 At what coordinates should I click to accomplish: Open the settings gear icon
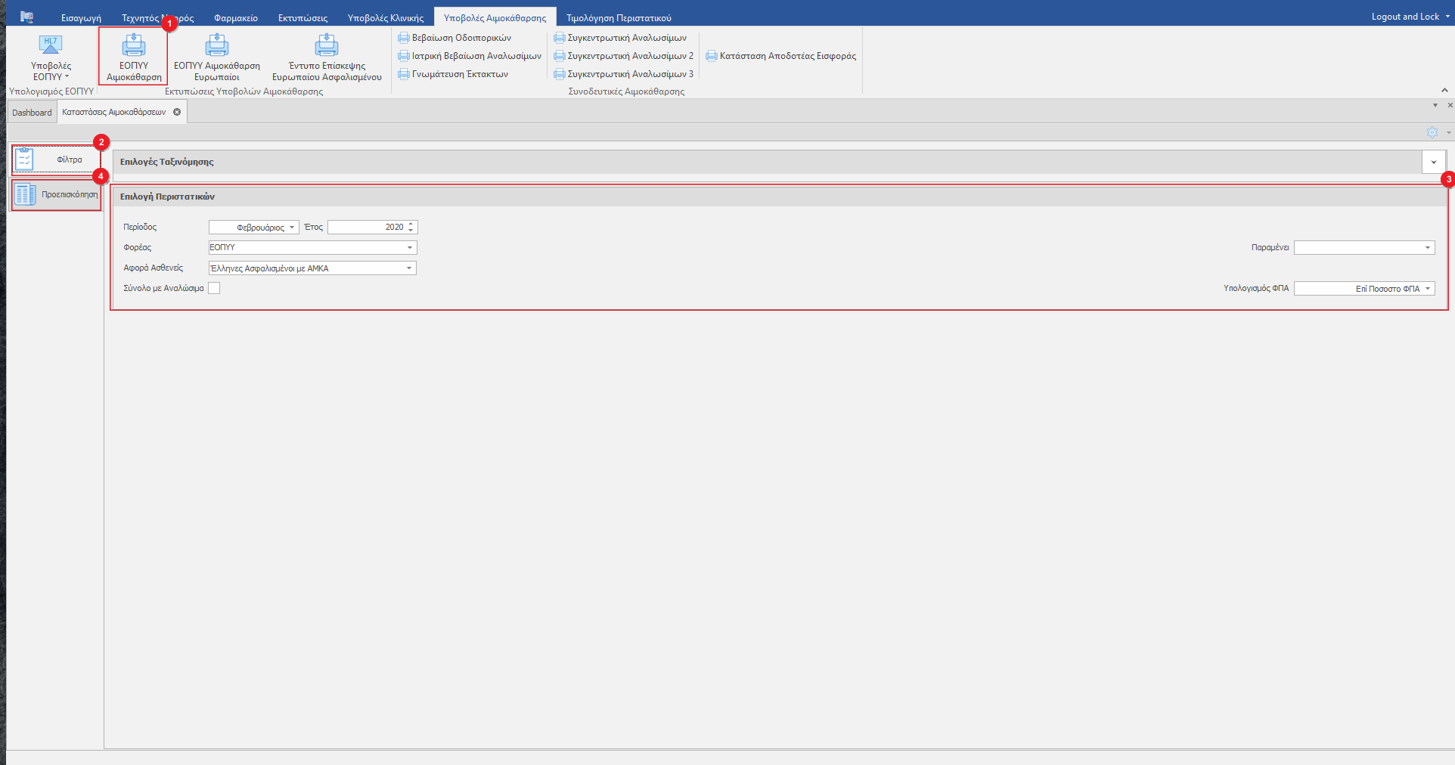1432,132
